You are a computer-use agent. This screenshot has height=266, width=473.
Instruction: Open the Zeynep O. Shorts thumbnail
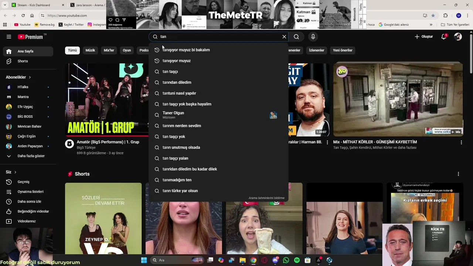point(103,218)
